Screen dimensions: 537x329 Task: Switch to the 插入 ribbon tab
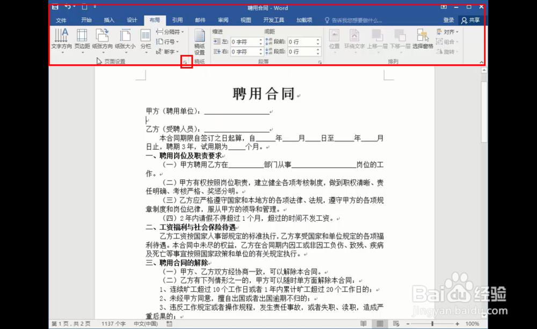tap(108, 19)
